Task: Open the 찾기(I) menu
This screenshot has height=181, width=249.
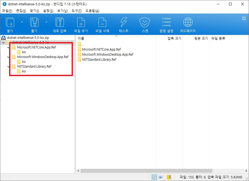Action: 34,11
